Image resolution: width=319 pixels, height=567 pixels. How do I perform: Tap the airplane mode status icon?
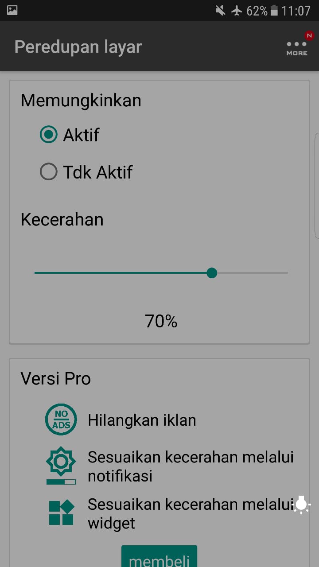pyautogui.click(x=237, y=10)
